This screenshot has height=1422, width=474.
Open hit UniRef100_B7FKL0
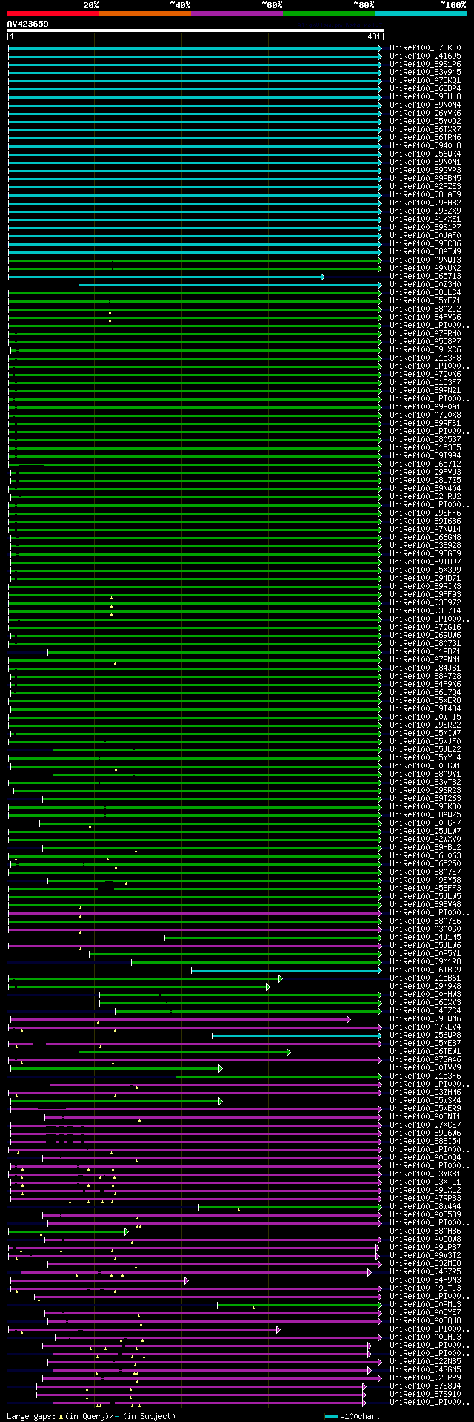[426, 47]
